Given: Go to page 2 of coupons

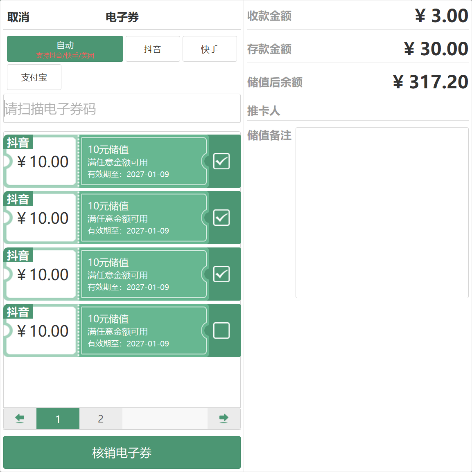Looking at the screenshot, I should [101, 419].
